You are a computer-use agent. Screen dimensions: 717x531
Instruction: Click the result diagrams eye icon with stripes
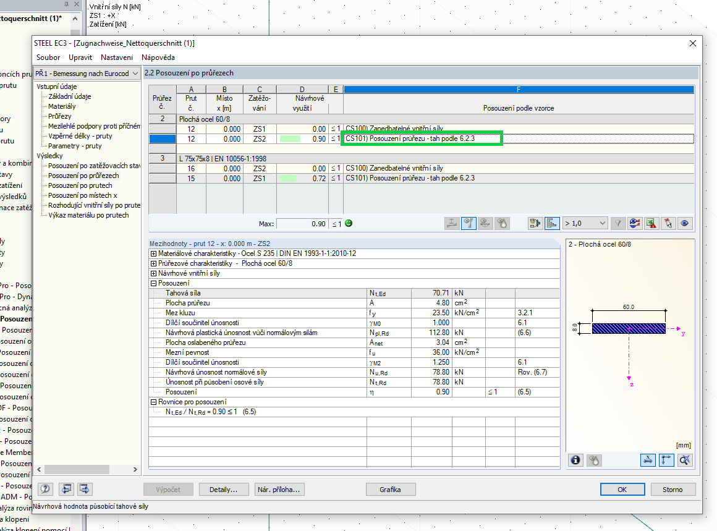635,224
